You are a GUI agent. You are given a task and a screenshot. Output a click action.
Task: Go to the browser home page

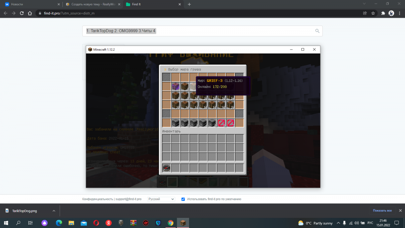tap(30, 13)
